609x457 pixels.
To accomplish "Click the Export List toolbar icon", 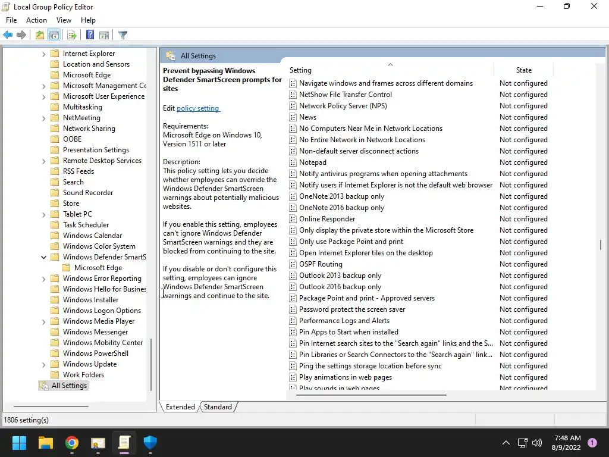I will (x=71, y=35).
